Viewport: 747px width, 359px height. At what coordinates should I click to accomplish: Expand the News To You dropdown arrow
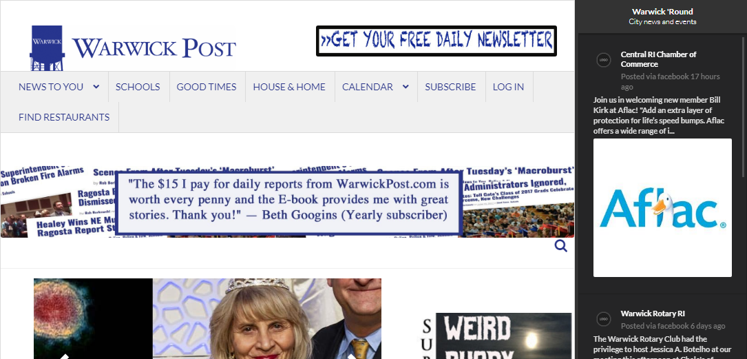tap(96, 87)
